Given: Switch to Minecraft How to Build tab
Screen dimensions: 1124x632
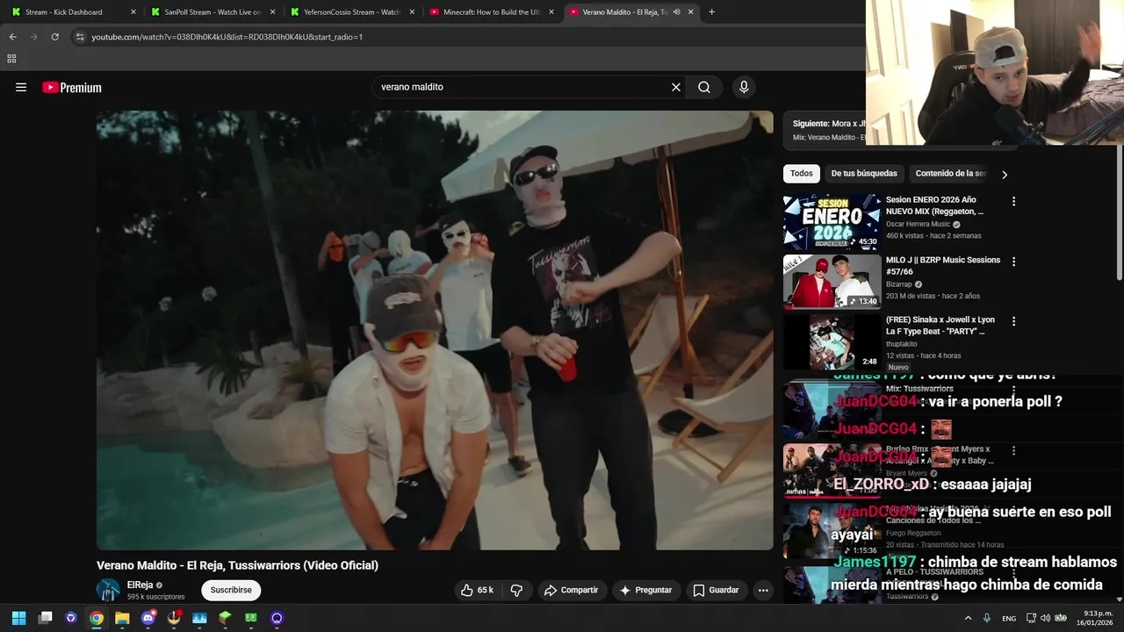Looking at the screenshot, I should click(x=491, y=12).
